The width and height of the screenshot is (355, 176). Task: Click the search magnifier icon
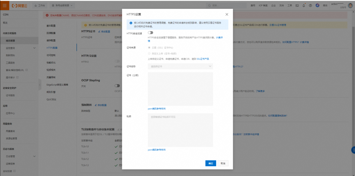[x=209, y=6]
